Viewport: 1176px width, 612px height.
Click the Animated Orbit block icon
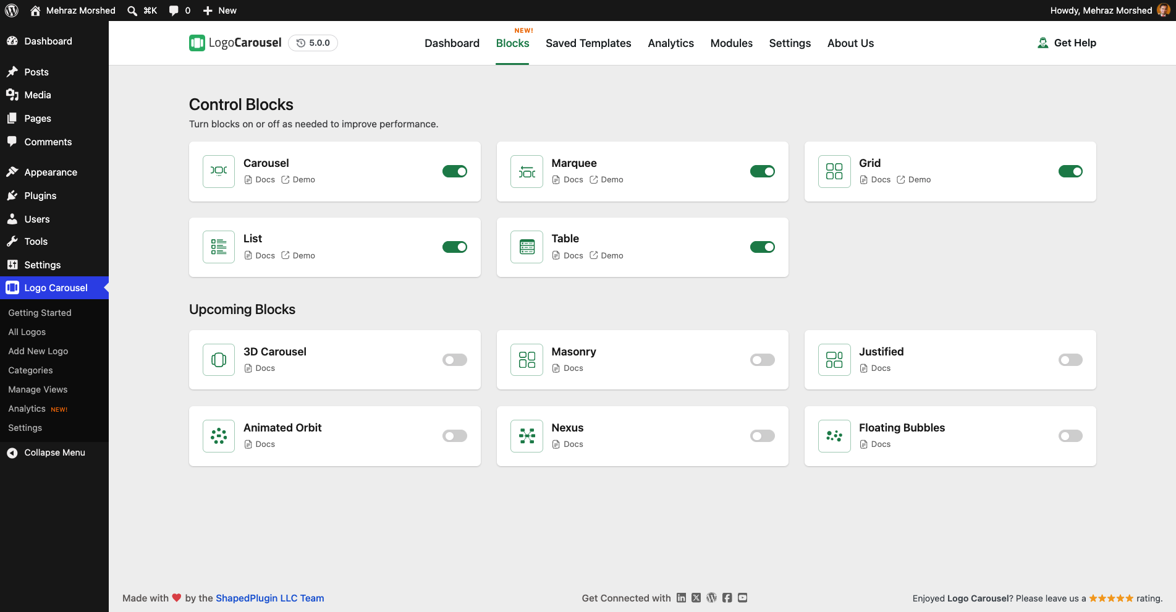click(219, 436)
